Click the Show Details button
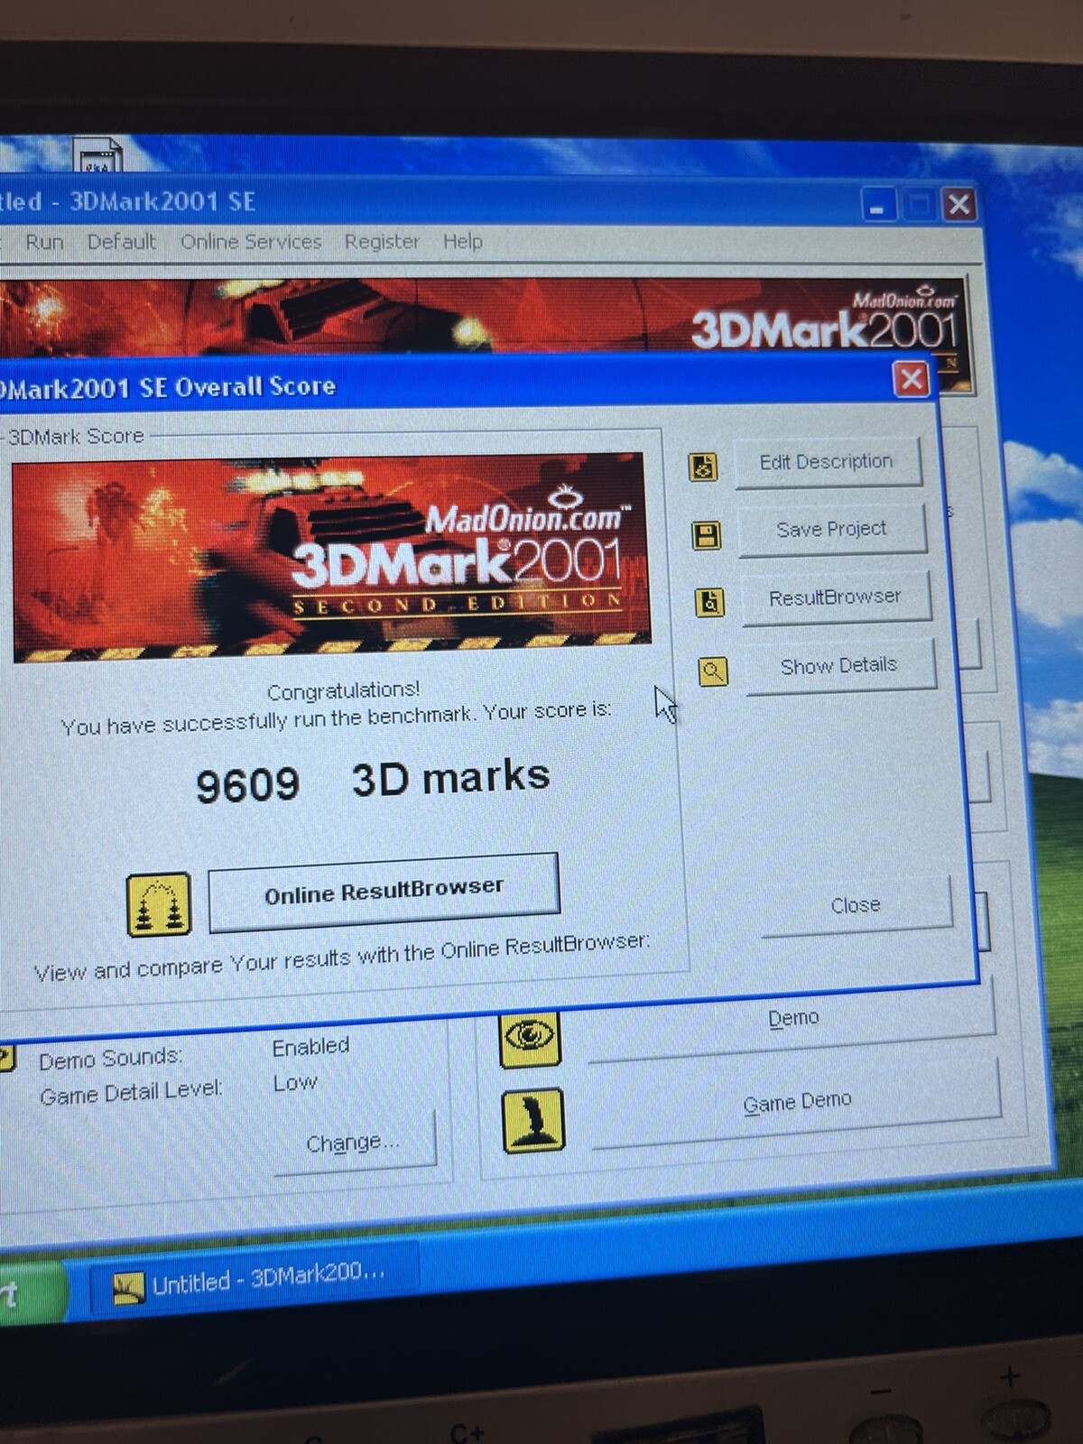 840,666
